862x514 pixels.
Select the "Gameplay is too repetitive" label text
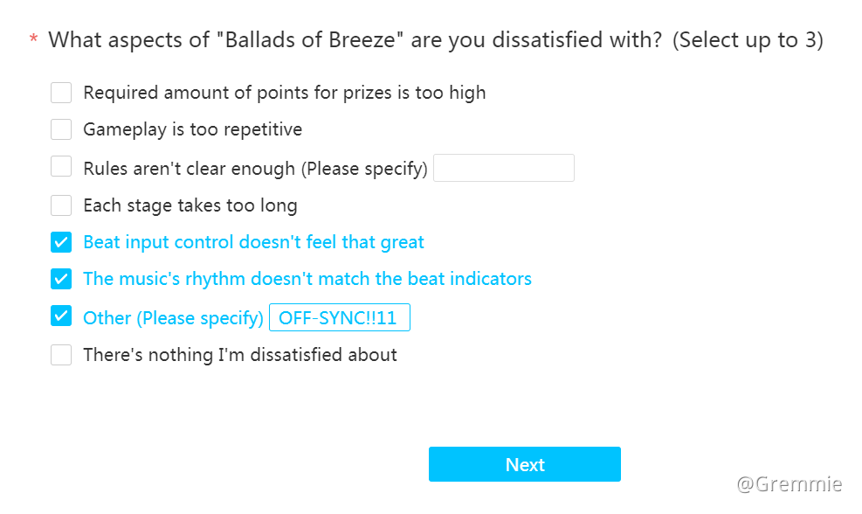point(191,128)
